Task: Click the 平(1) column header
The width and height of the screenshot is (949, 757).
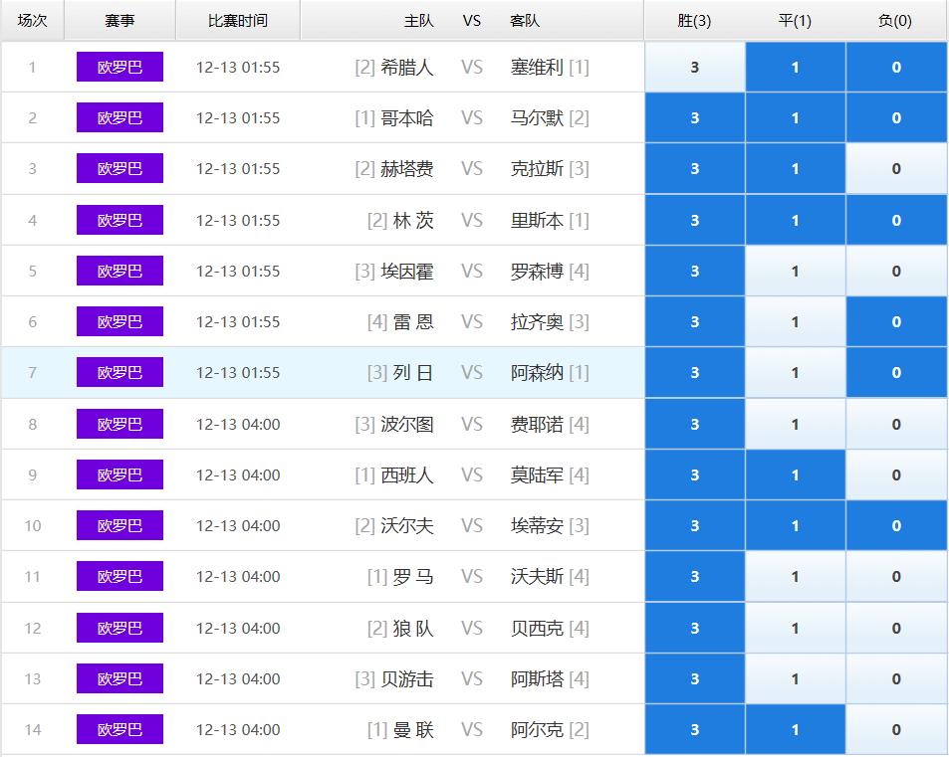Action: click(x=795, y=21)
